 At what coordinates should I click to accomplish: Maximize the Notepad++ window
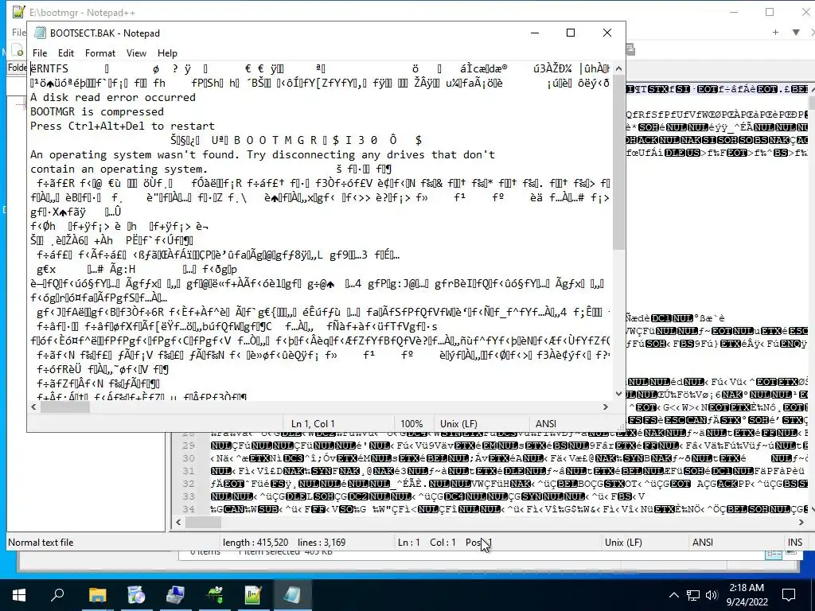(770, 12)
